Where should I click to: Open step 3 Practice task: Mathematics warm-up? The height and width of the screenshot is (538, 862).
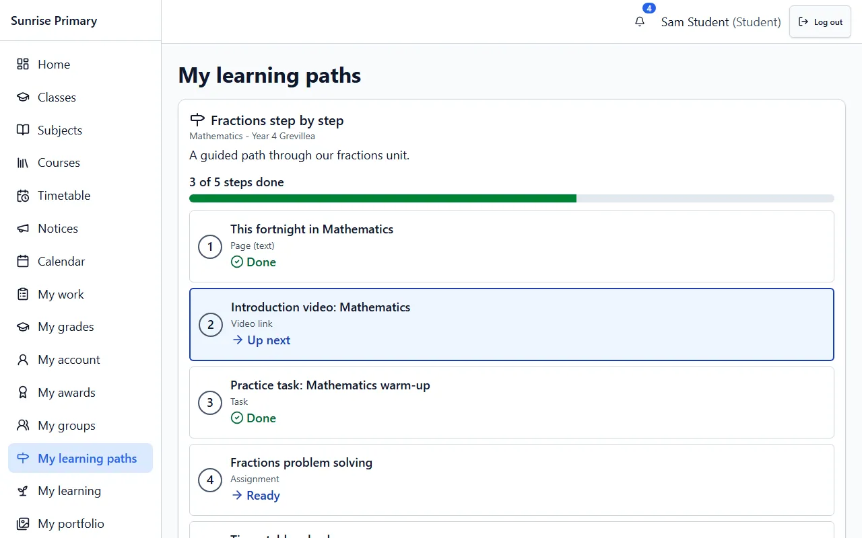[x=512, y=402]
